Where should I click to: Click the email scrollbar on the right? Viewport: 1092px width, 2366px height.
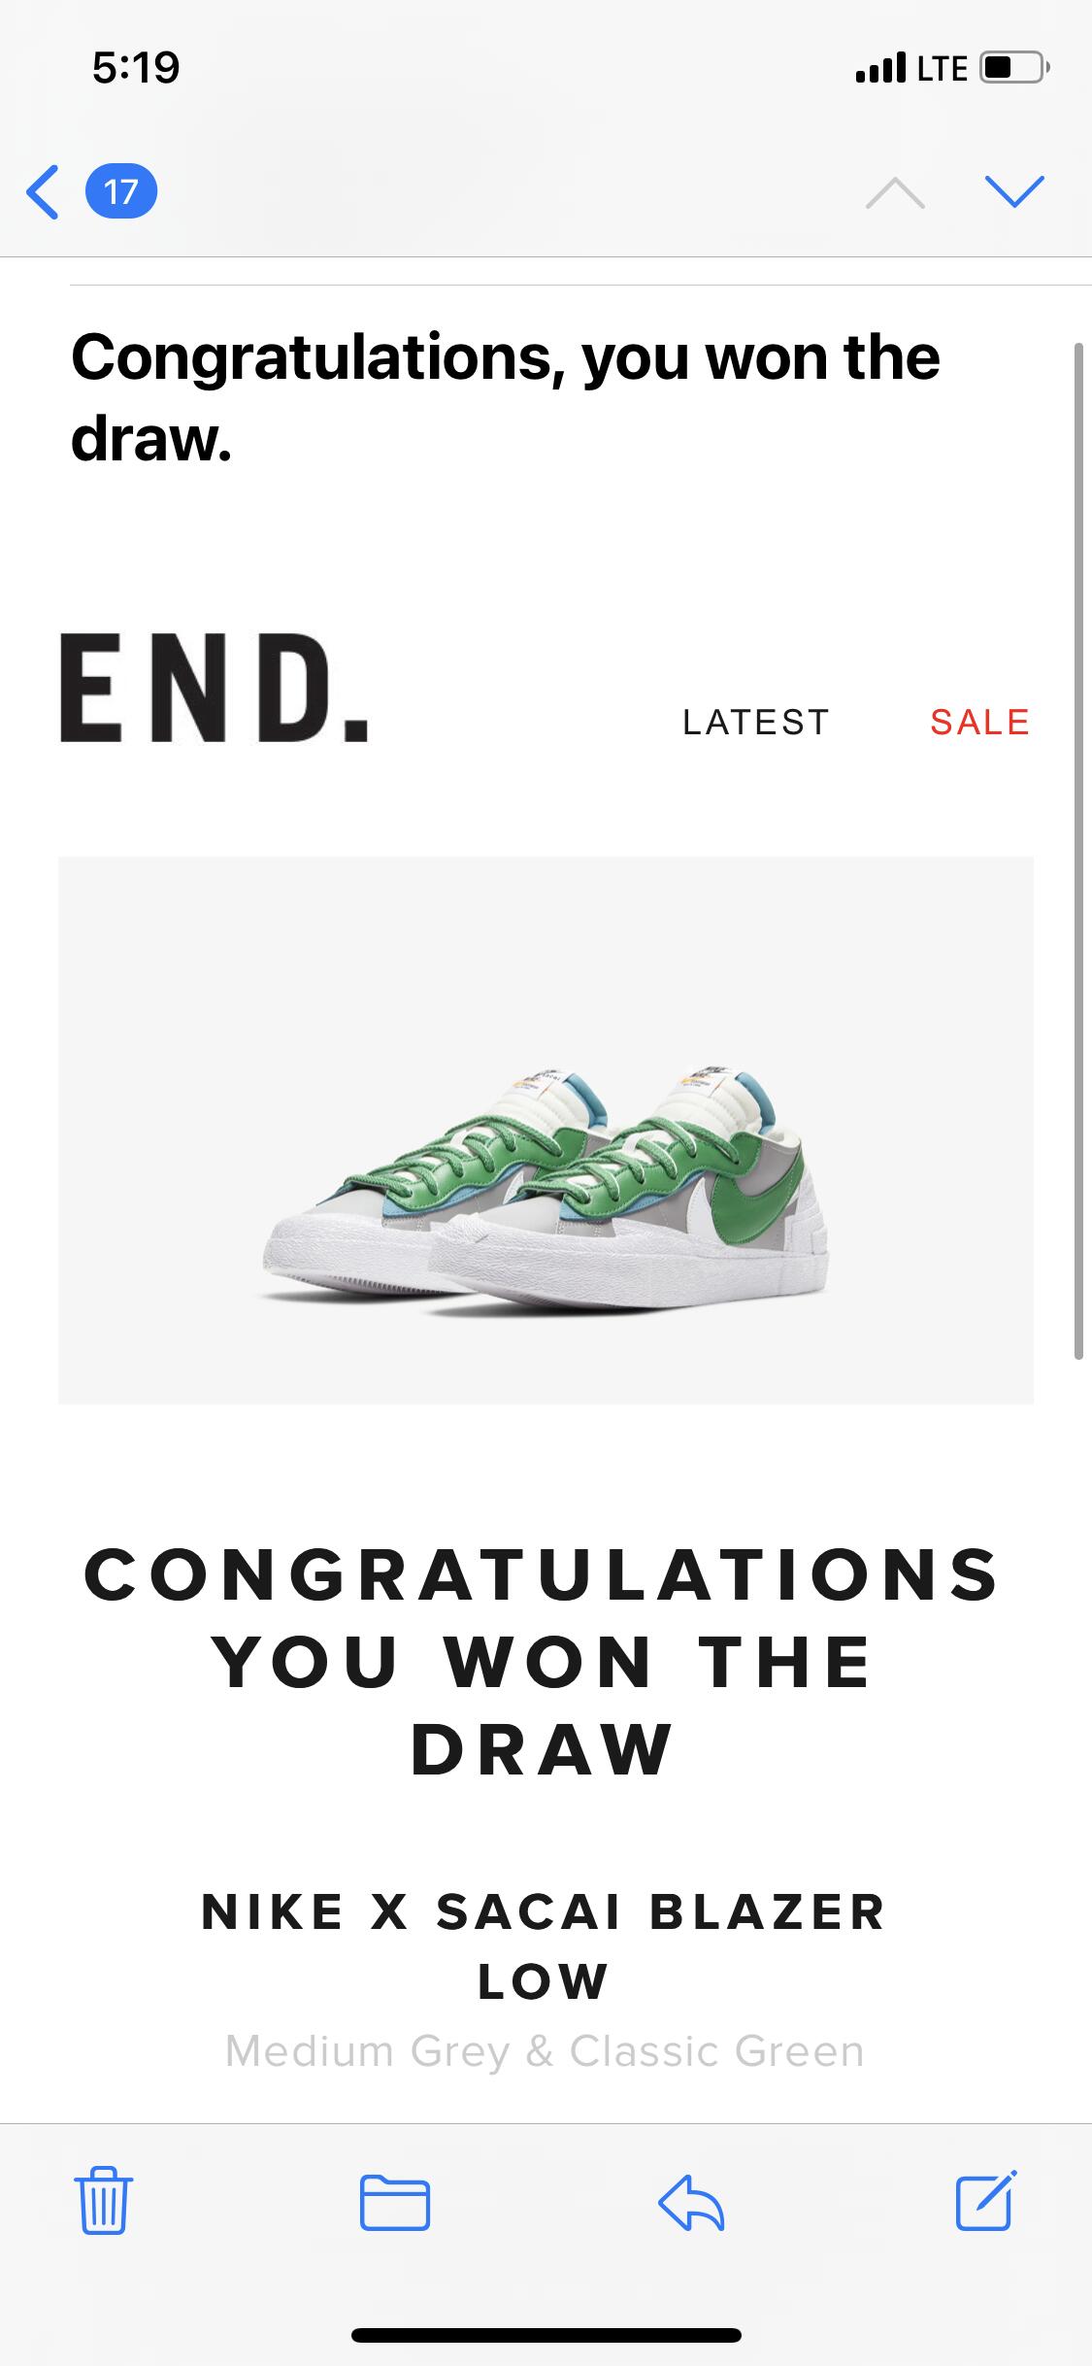[1078, 850]
